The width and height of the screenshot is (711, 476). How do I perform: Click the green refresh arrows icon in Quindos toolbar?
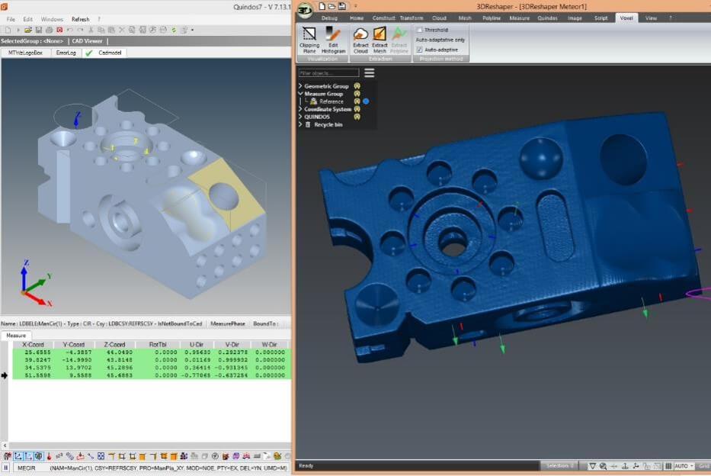[x=174, y=30]
